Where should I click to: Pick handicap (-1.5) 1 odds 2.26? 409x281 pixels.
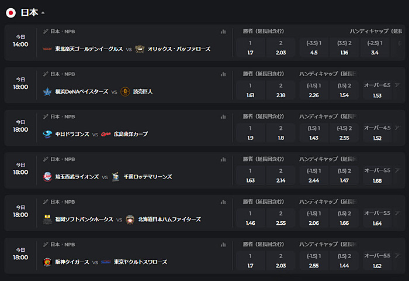point(314,90)
